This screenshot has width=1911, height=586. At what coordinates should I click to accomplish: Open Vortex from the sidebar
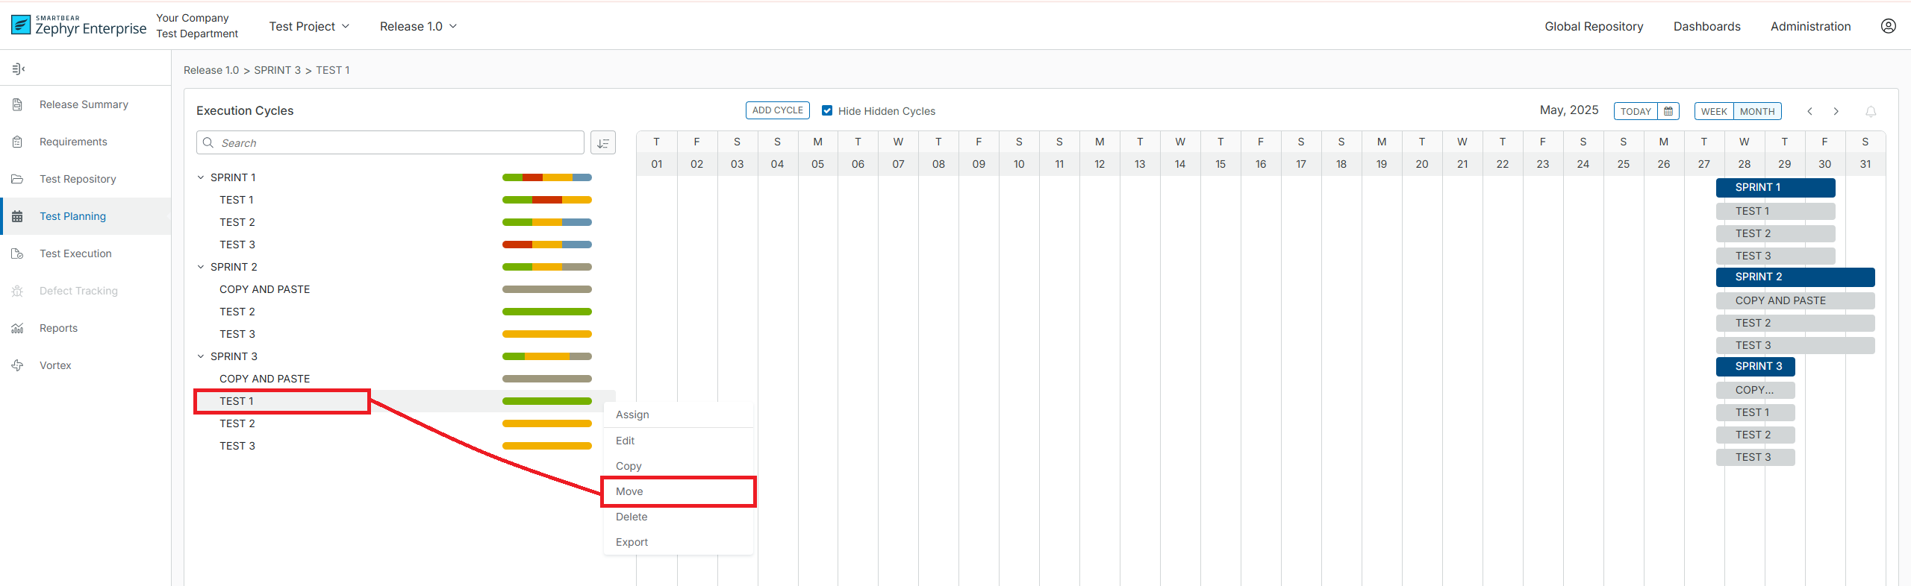click(55, 365)
